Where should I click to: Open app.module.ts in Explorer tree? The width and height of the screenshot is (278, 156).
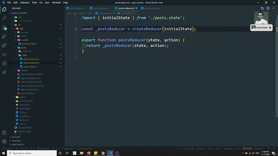28,93
